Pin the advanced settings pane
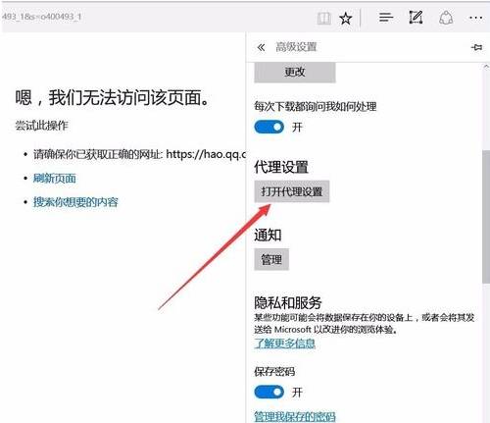The image size is (490, 423). (x=476, y=47)
